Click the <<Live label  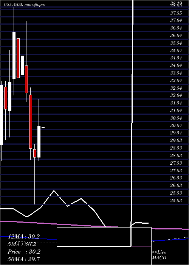click(x=159, y=253)
